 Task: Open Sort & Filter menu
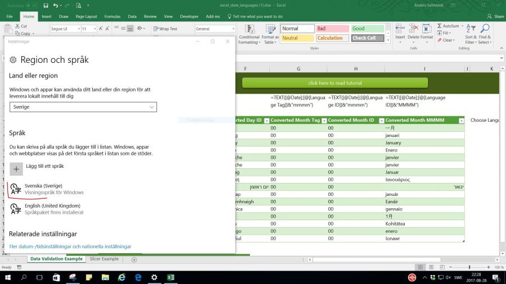pyautogui.click(x=471, y=34)
